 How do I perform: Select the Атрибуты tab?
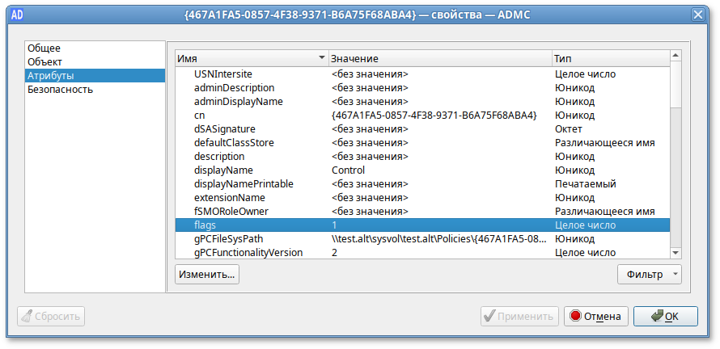[x=95, y=76]
